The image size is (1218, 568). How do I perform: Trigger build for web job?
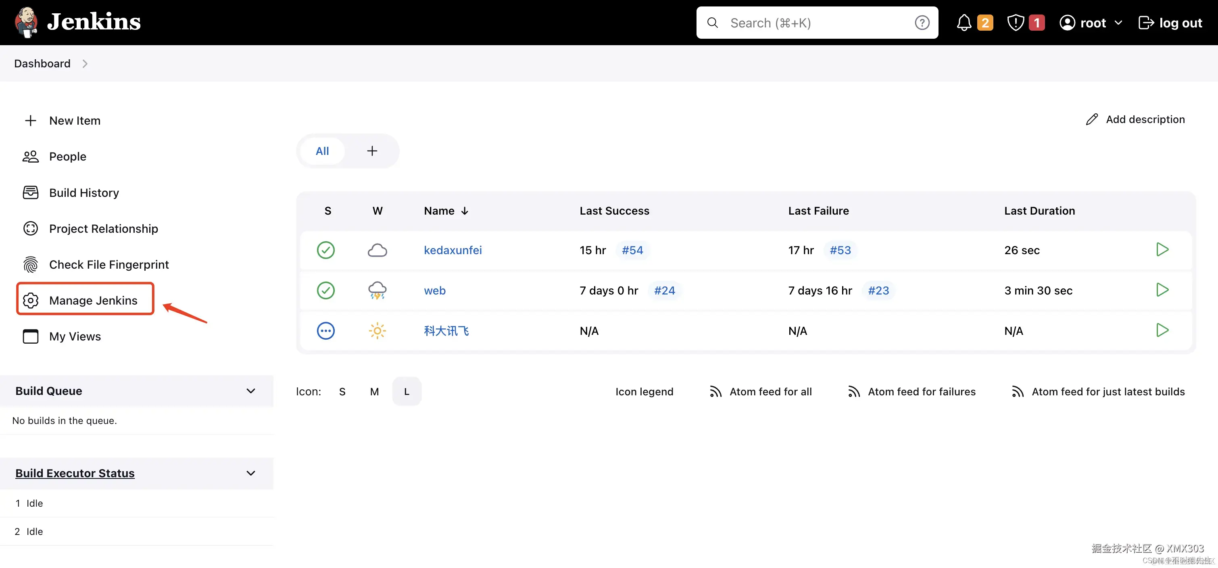click(x=1162, y=289)
